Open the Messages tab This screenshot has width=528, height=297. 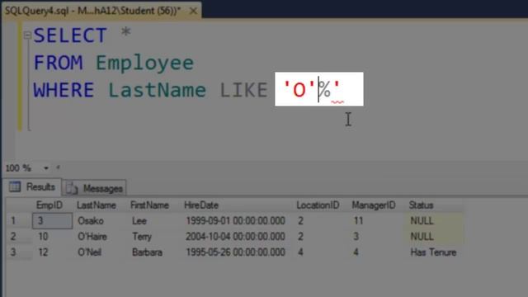pos(95,188)
